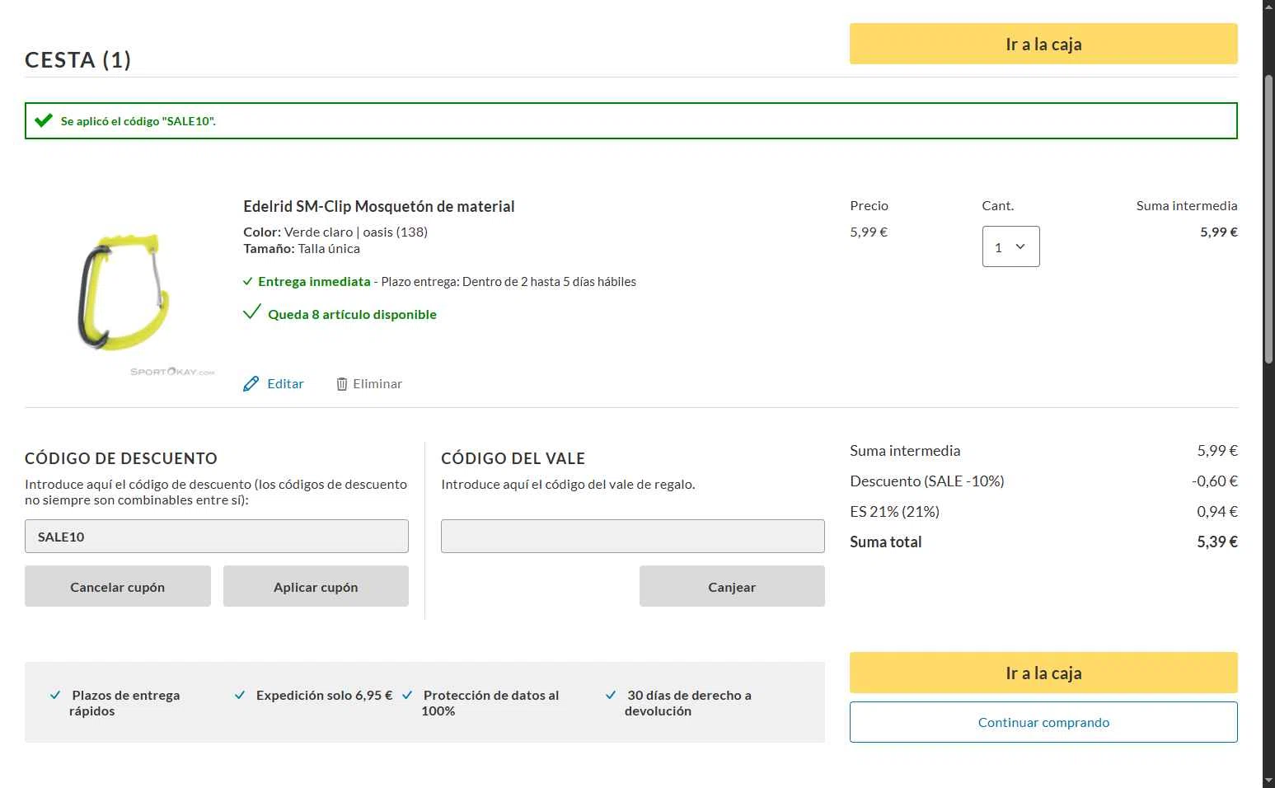Click Queda 8 artículo disponible text

(x=352, y=314)
